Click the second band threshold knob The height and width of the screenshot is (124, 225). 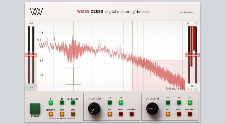point(152,108)
